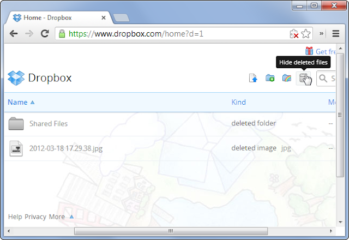
Task: Reload the Dropbox page
Action: (x=45, y=34)
